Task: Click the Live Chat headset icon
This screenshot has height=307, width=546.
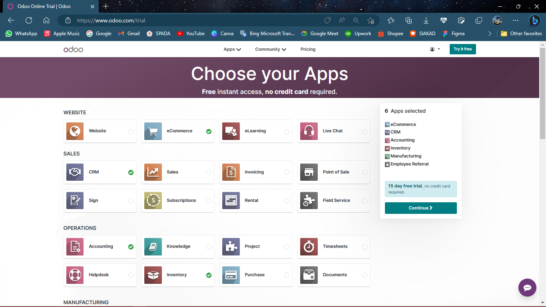Action: [x=309, y=131]
